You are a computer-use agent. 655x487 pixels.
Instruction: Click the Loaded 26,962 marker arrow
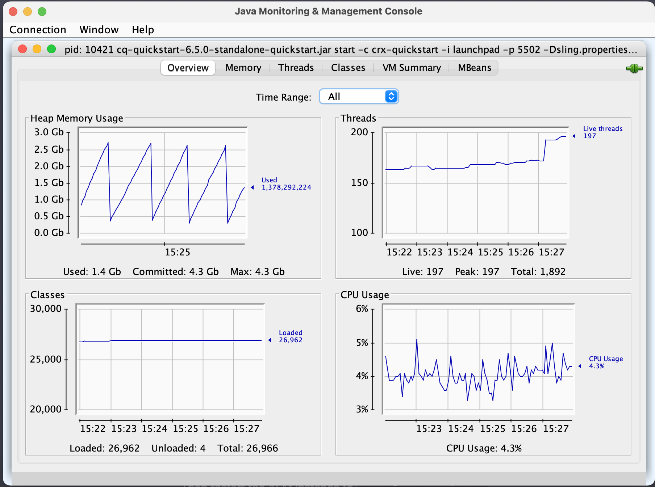click(x=270, y=340)
